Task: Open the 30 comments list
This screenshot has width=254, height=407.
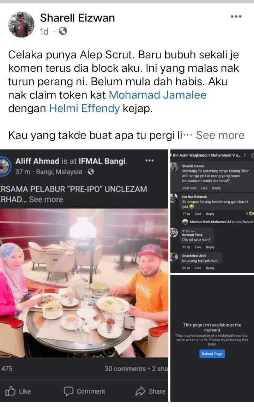Action: pyautogui.click(x=125, y=369)
